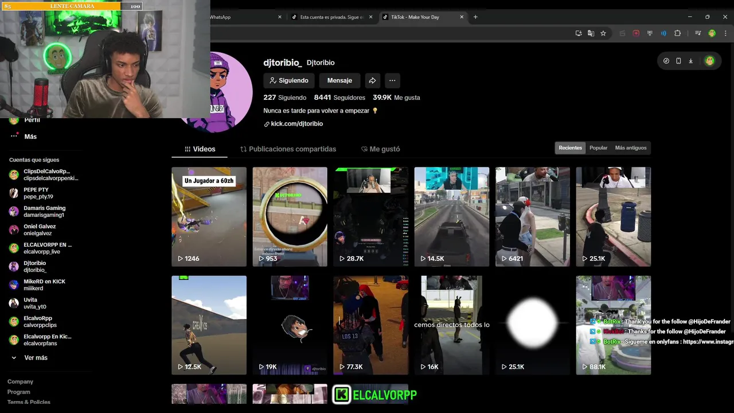The width and height of the screenshot is (734, 413).
Task: Click the blue sound-waves extension icon
Action: point(663,33)
